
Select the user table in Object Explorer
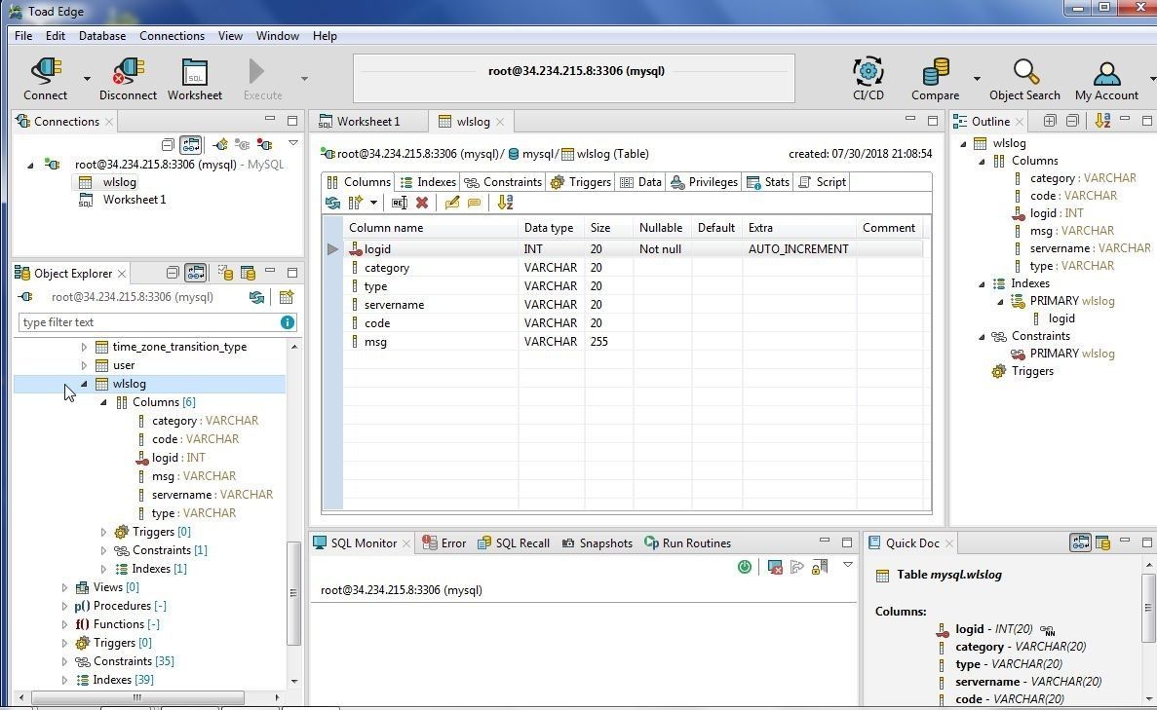[124, 365]
